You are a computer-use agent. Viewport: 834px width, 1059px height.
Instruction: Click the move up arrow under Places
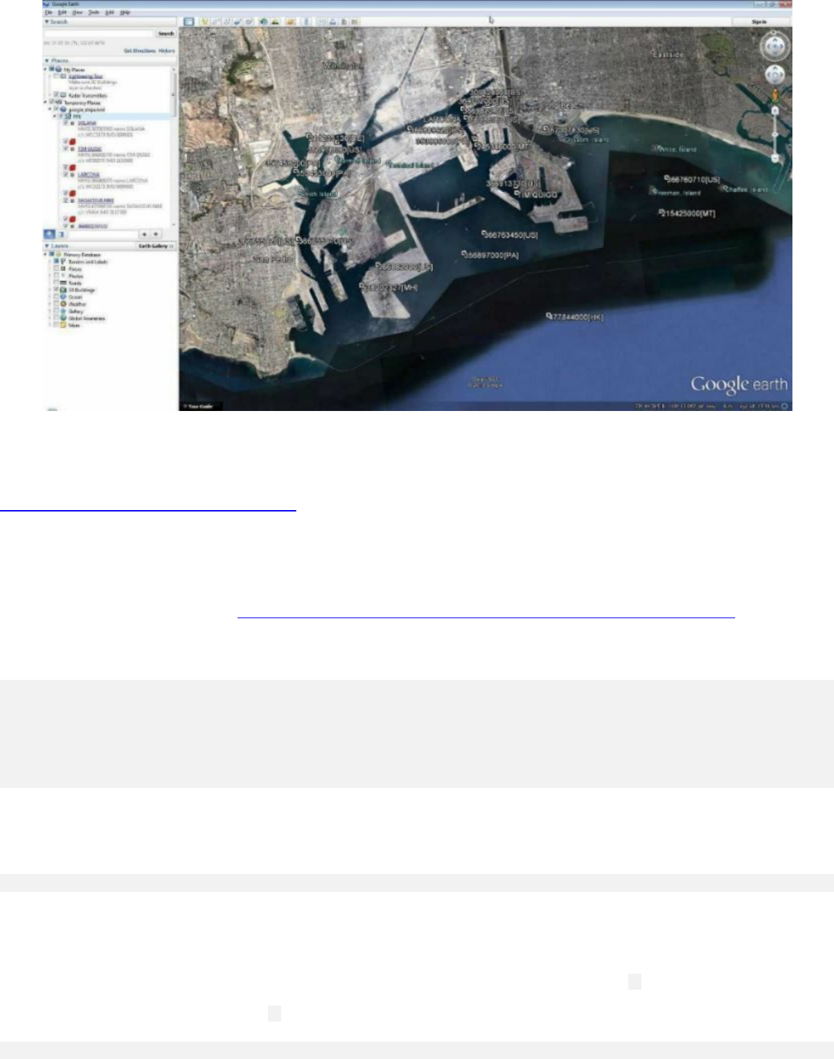[145, 234]
